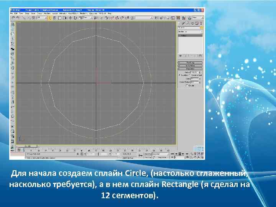Image resolution: width=276 pixels, height=207 pixels.
Task: Choose the Rectangular Selection Region tool
Action: pos(60,18)
